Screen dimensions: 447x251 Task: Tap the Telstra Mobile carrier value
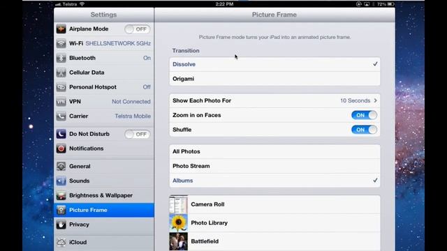[x=133, y=116]
